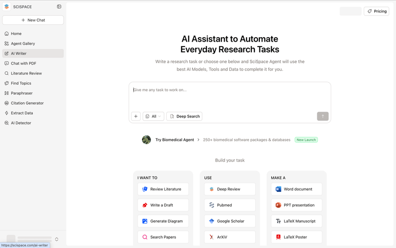Viewport: 396px width, 248px height.
Task: Click the Extract Data lightning icon
Action: (6, 113)
